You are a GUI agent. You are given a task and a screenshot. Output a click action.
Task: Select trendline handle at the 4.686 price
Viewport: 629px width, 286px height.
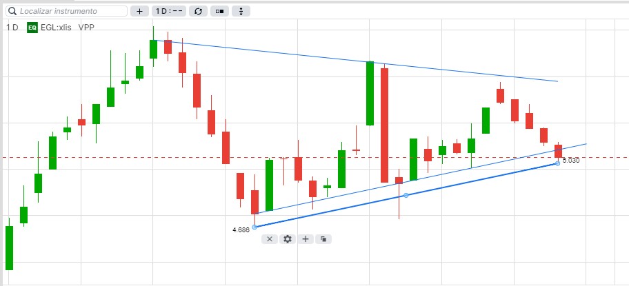click(x=254, y=227)
